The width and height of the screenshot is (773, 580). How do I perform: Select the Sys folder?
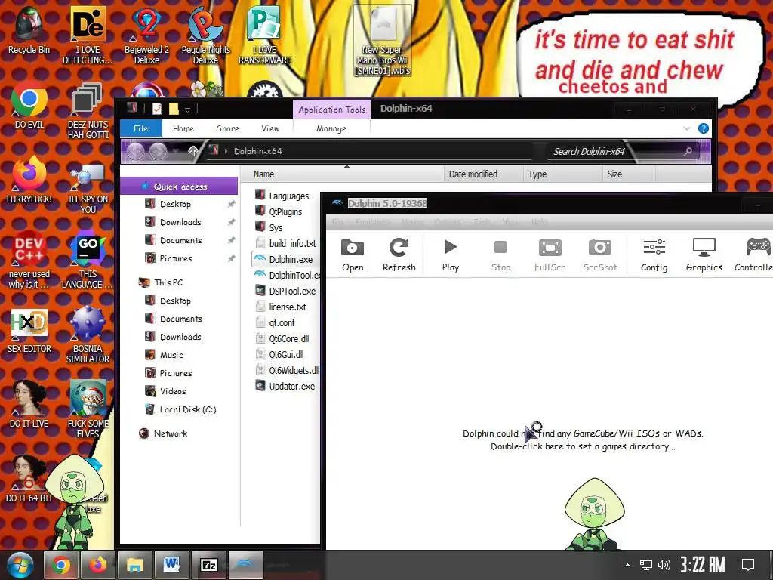pyautogui.click(x=269, y=227)
